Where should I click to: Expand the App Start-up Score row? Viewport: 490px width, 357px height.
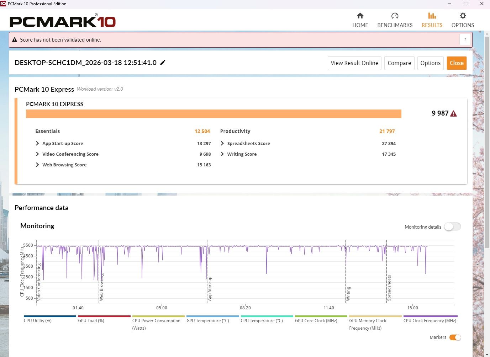coord(37,143)
